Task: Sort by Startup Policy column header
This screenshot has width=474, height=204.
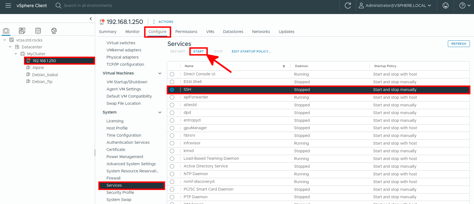Action: coord(385,66)
